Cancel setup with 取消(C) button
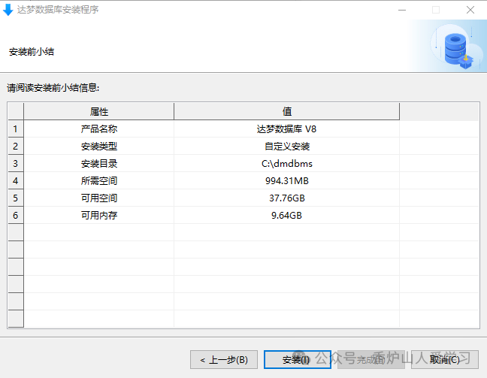 [x=445, y=360]
